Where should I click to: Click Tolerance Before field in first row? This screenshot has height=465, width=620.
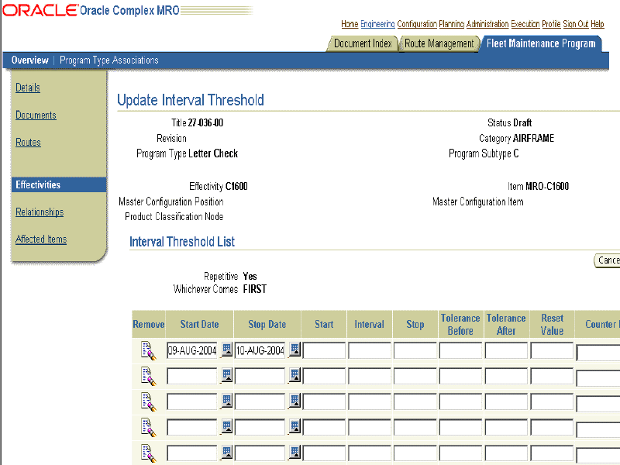coord(460,350)
